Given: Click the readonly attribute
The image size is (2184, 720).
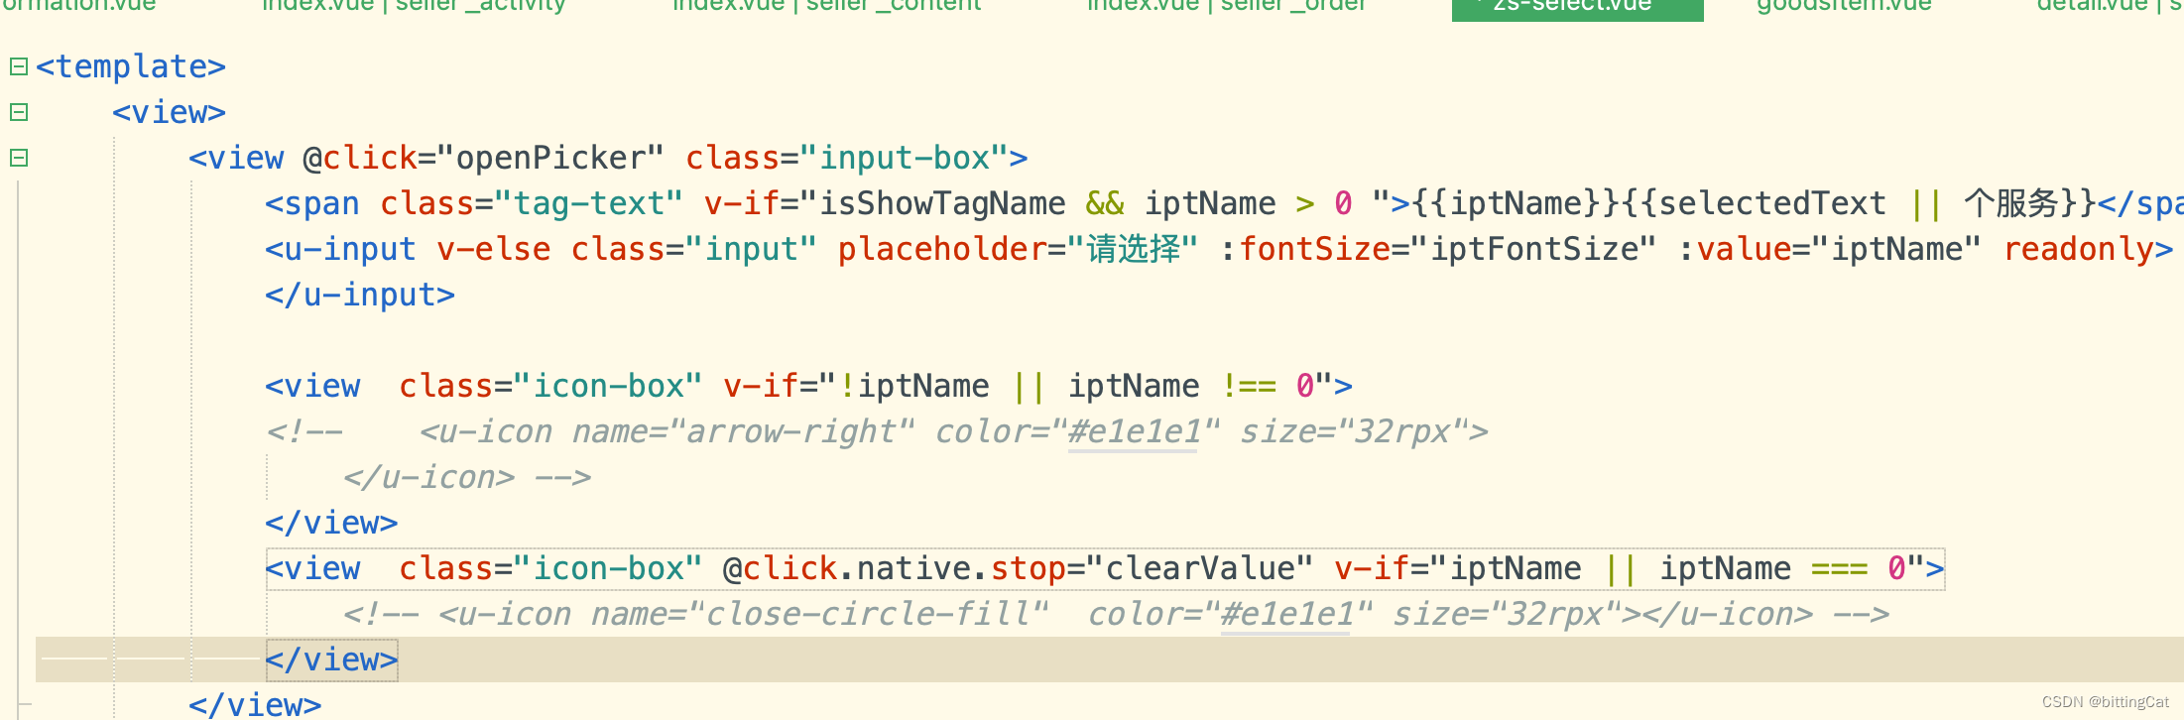Looking at the screenshot, I should (x=2079, y=249).
